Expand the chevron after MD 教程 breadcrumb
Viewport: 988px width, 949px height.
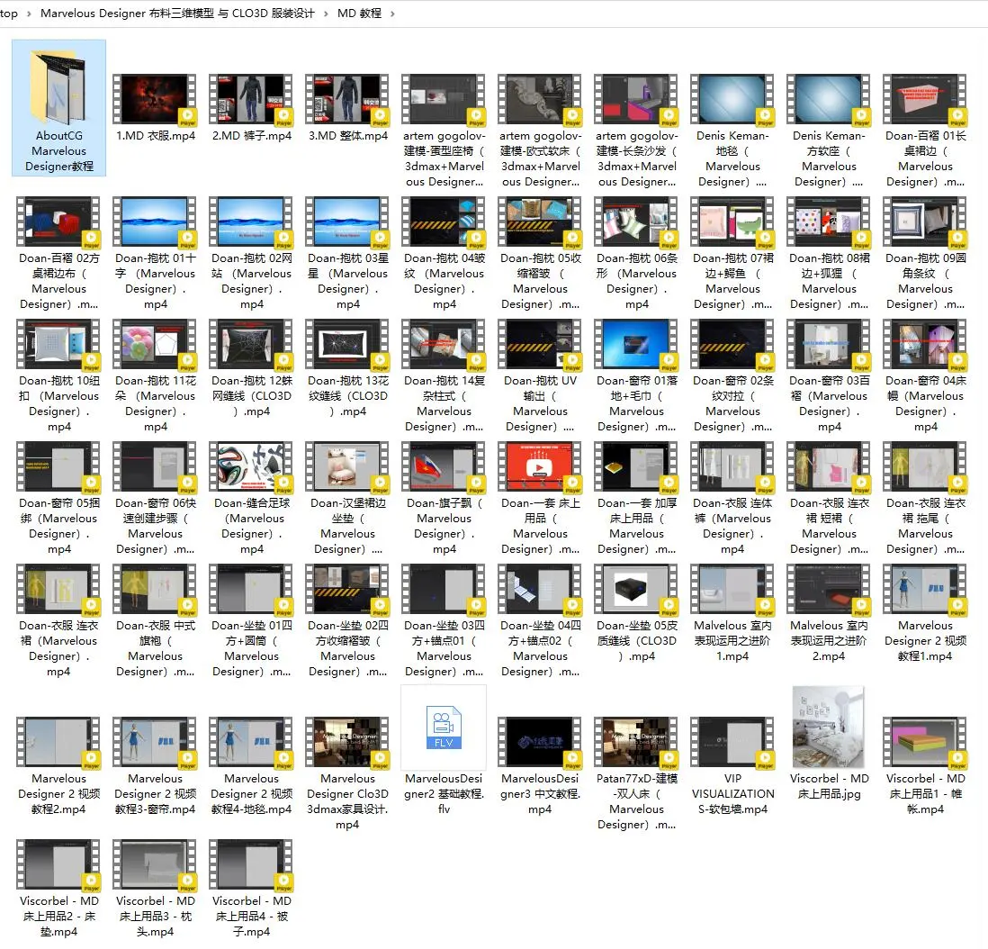click(392, 14)
